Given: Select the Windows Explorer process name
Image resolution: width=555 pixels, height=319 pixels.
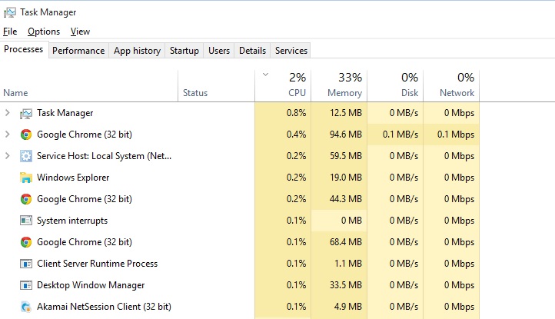Looking at the screenshot, I should coord(73,178).
